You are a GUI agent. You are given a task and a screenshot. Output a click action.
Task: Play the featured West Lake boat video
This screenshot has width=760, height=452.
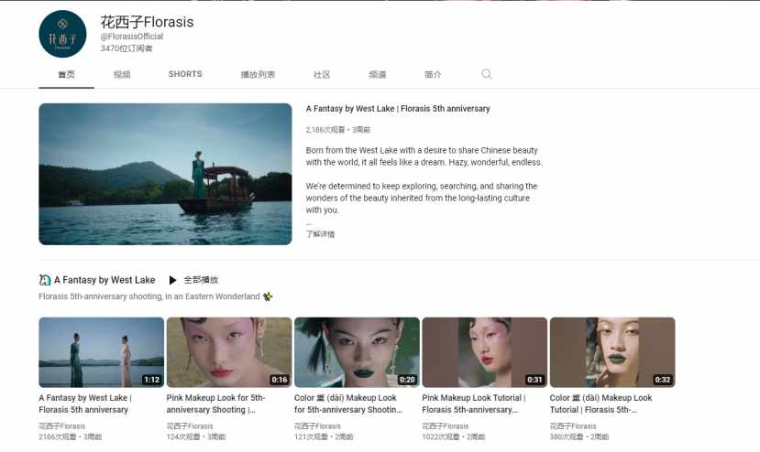[165, 174]
